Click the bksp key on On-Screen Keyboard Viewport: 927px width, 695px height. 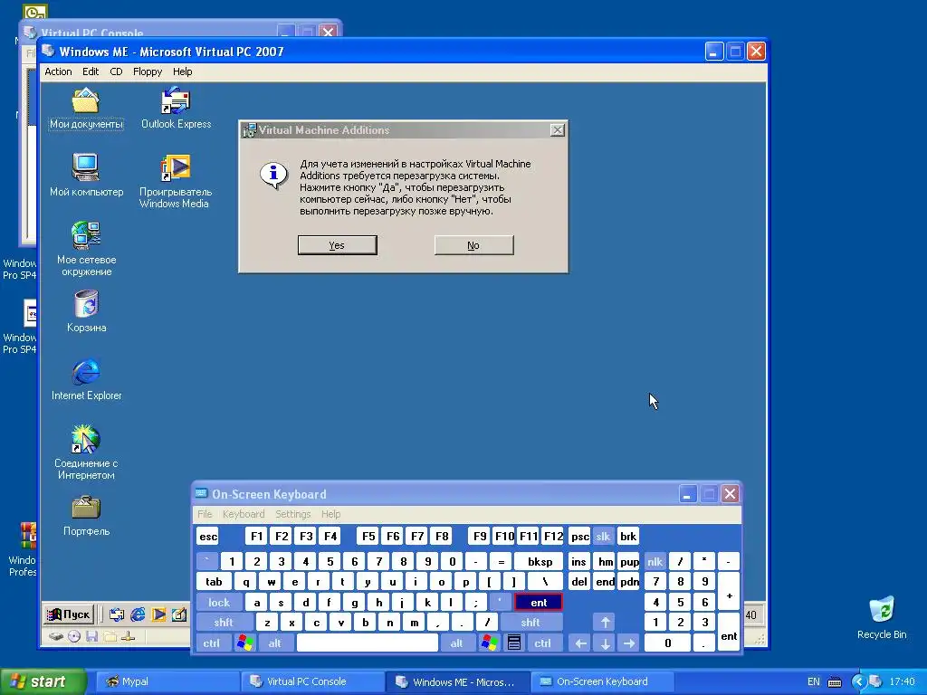pyautogui.click(x=540, y=561)
